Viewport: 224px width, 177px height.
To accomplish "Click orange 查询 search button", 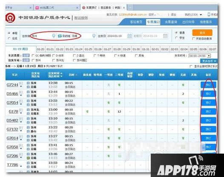I will [202, 33].
